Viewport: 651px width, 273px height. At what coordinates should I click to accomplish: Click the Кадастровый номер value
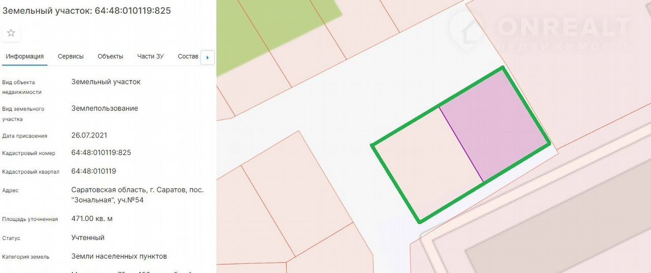coord(101,152)
